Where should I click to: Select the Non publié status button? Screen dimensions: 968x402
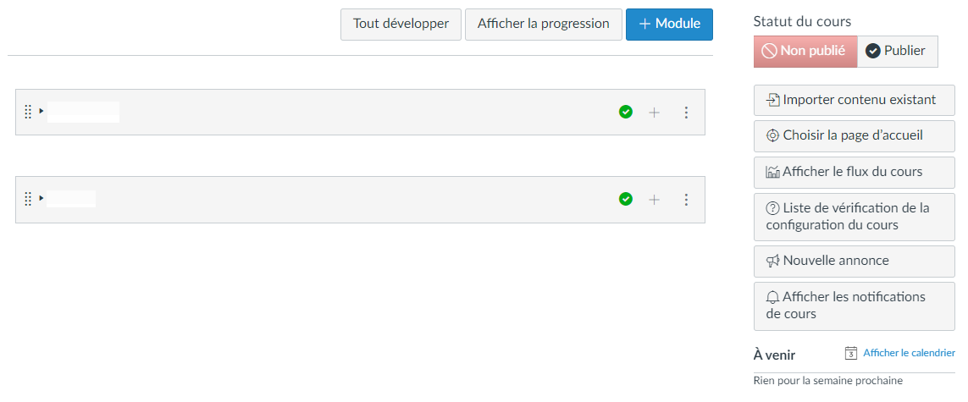(805, 51)
